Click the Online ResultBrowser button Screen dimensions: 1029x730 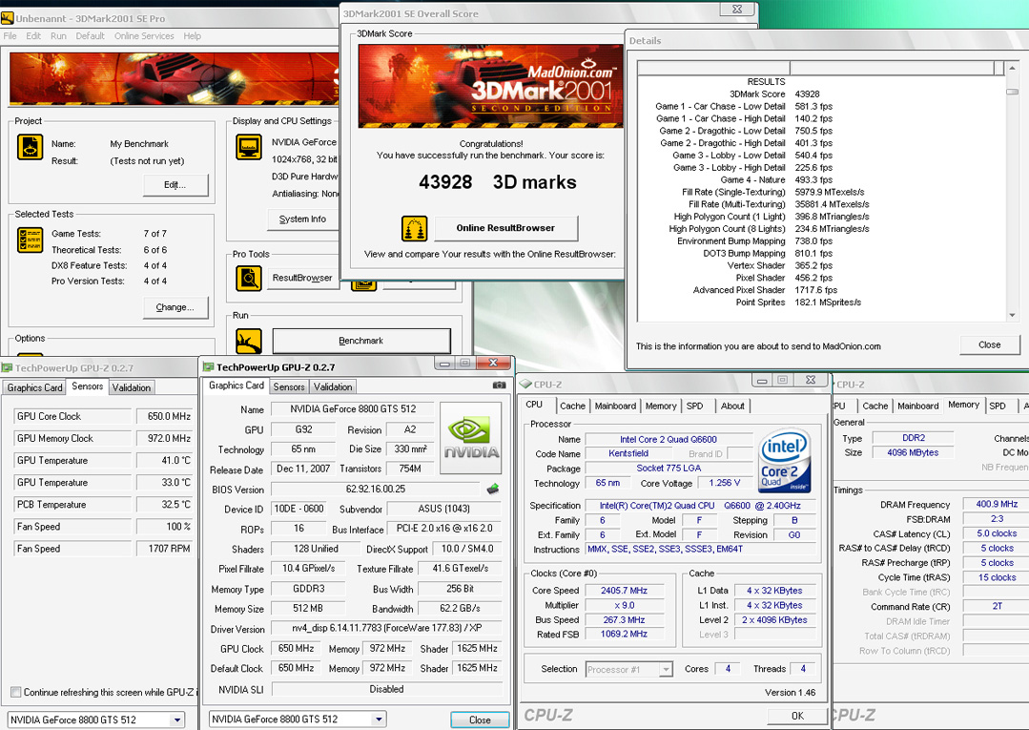[x=506, y=228]
